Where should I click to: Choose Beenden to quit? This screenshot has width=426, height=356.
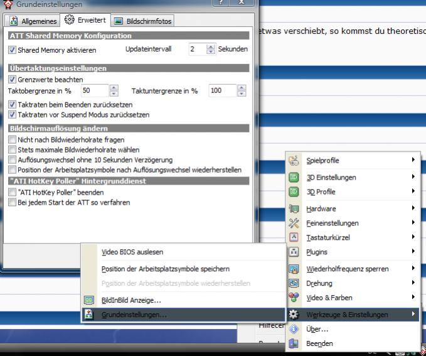pyautogui.click(x=353, y=343)
